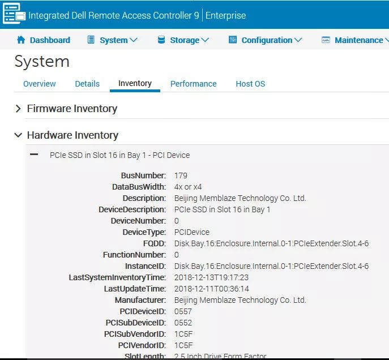Image resolution: width=389 pixels, height=360 pixels.
Task: Click LastUpdateTime value 2018-12-11T00:36:14
Action: (212, 289)
